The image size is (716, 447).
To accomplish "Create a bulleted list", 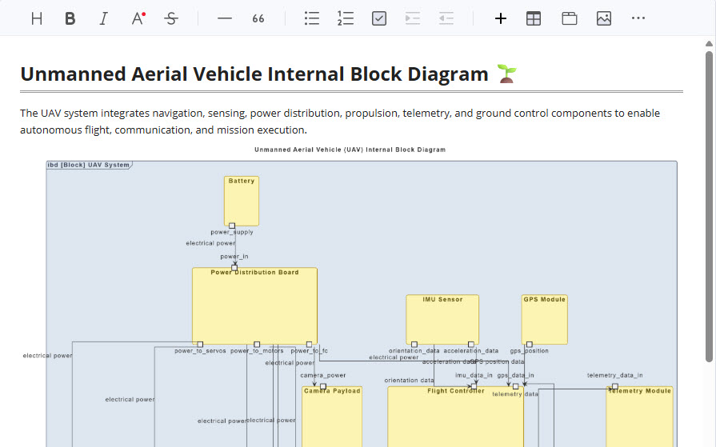I will tap(312, 18).
